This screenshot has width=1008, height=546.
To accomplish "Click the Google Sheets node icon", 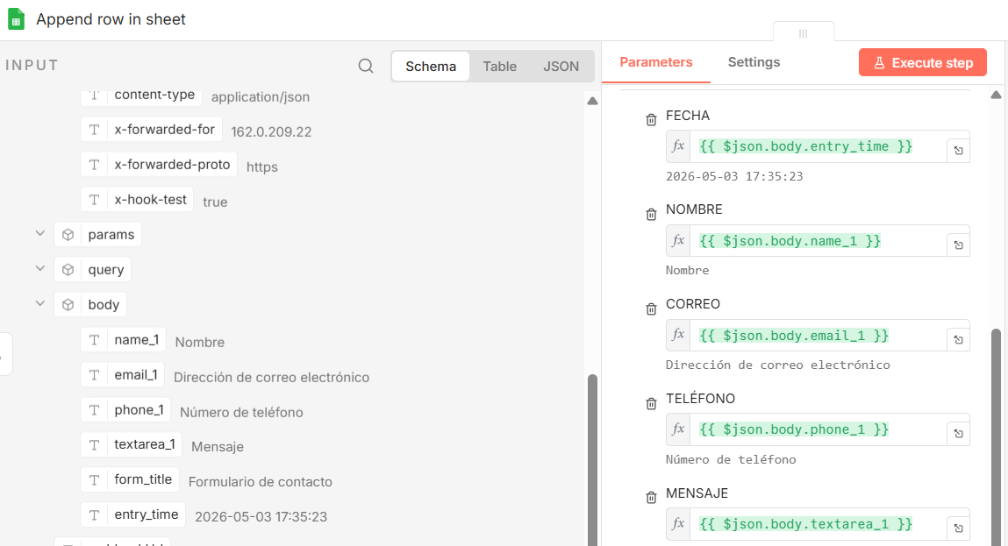I will pos(16,19).
